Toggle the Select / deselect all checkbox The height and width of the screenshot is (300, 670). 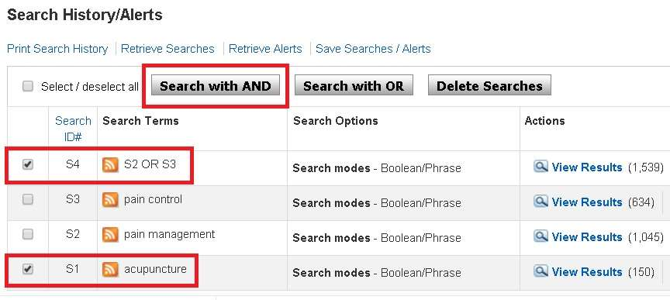(x=28, y=87)
